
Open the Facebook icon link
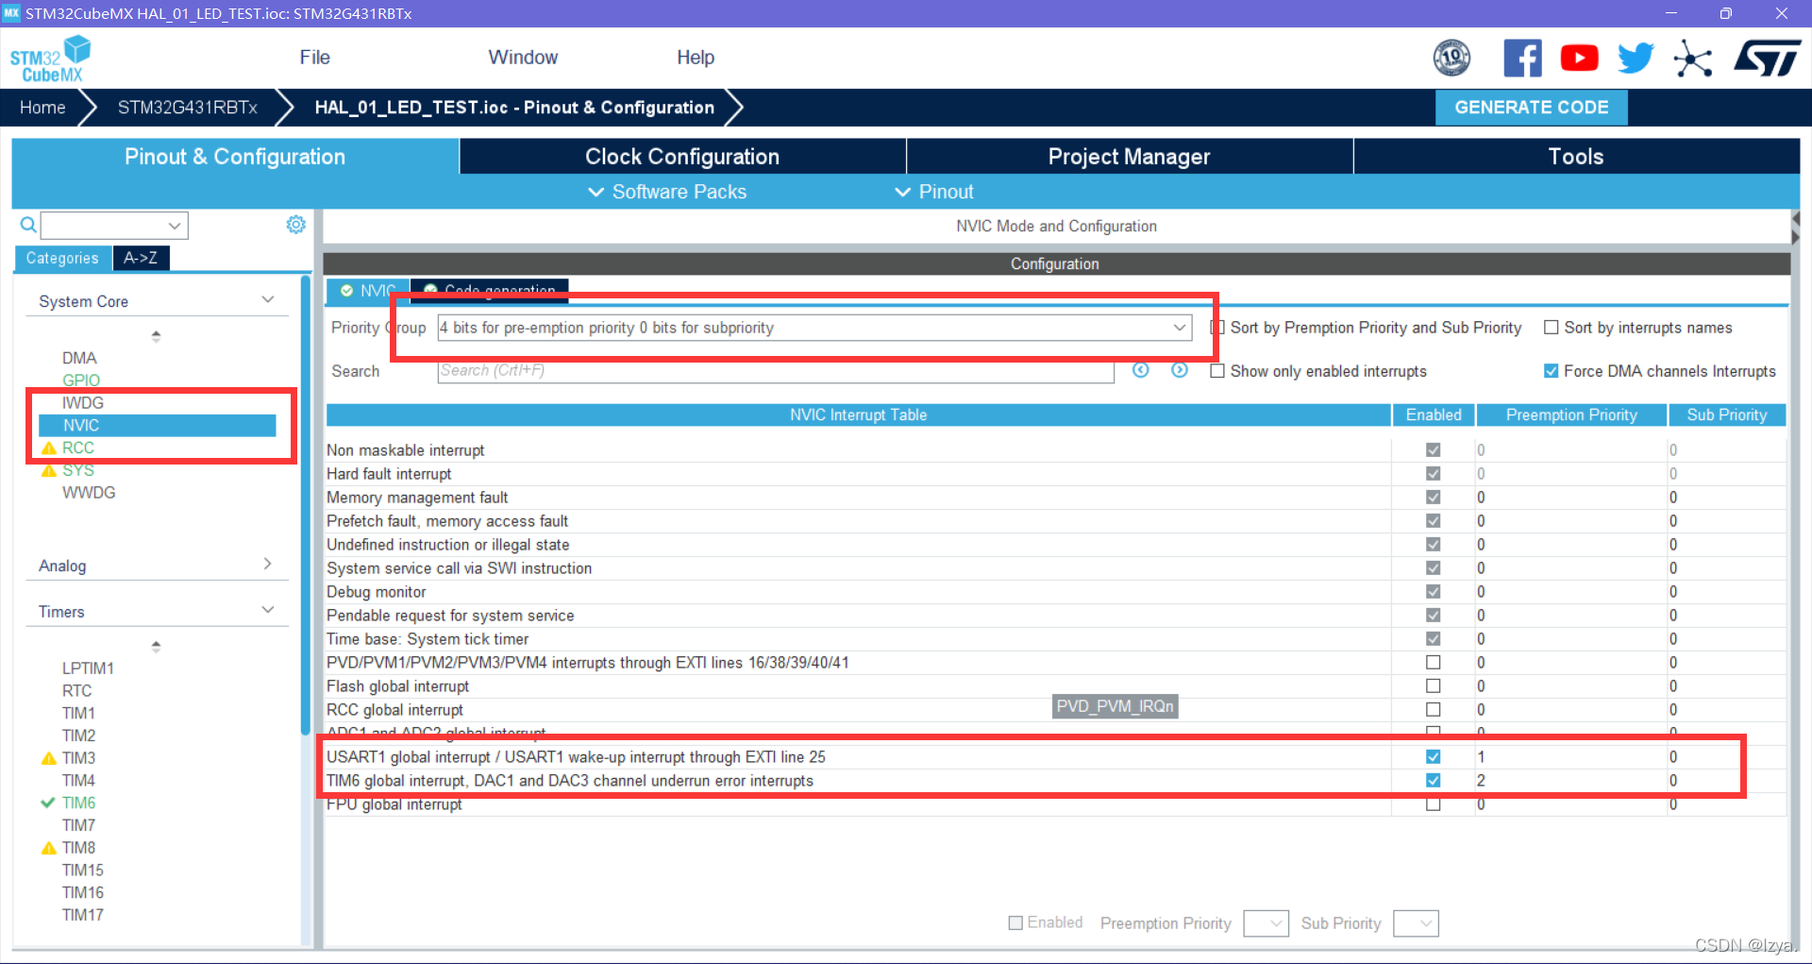[1522, 58]
